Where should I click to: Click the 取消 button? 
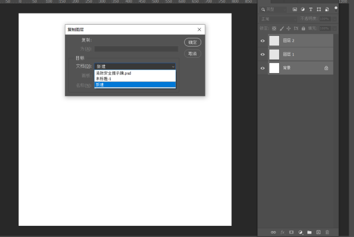(192, 54)
